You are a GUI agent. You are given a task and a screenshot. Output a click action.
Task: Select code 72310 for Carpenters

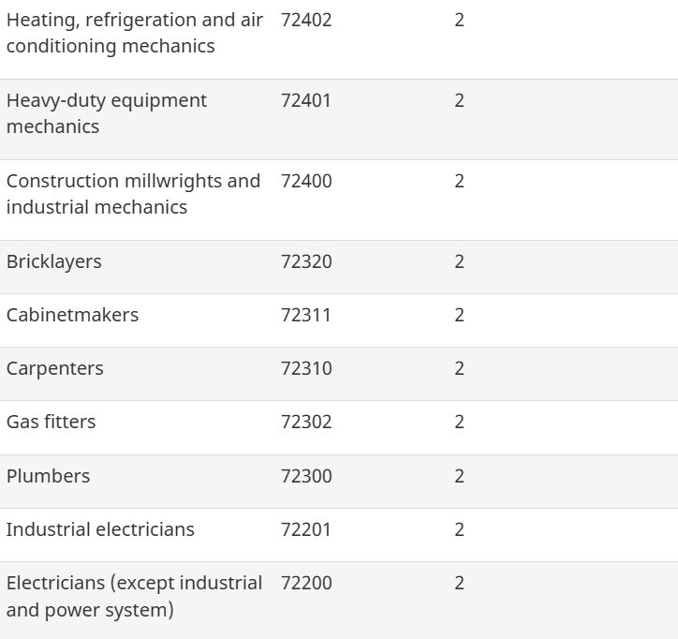click(x=306, y=368)
